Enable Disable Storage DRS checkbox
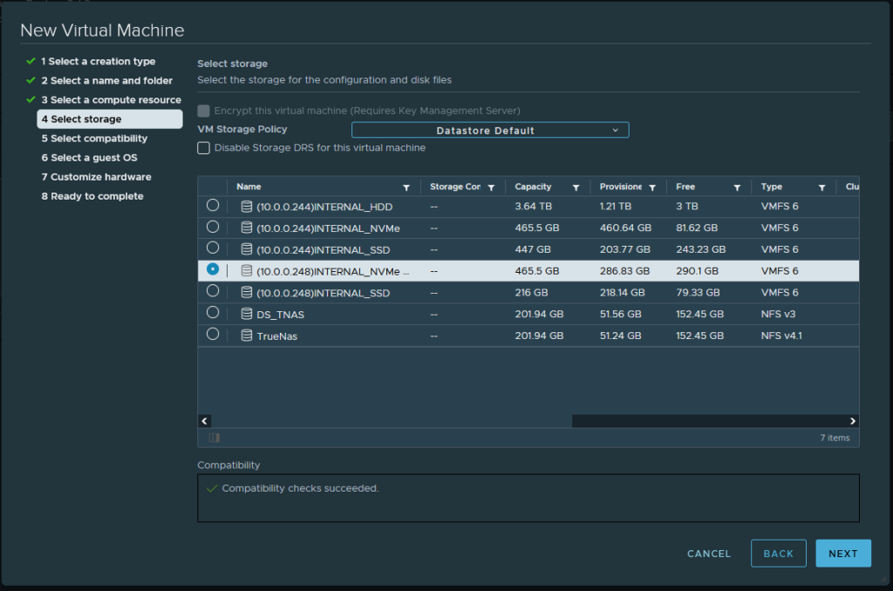The width and height of the screenshot is (893, 591). [204, 148]
